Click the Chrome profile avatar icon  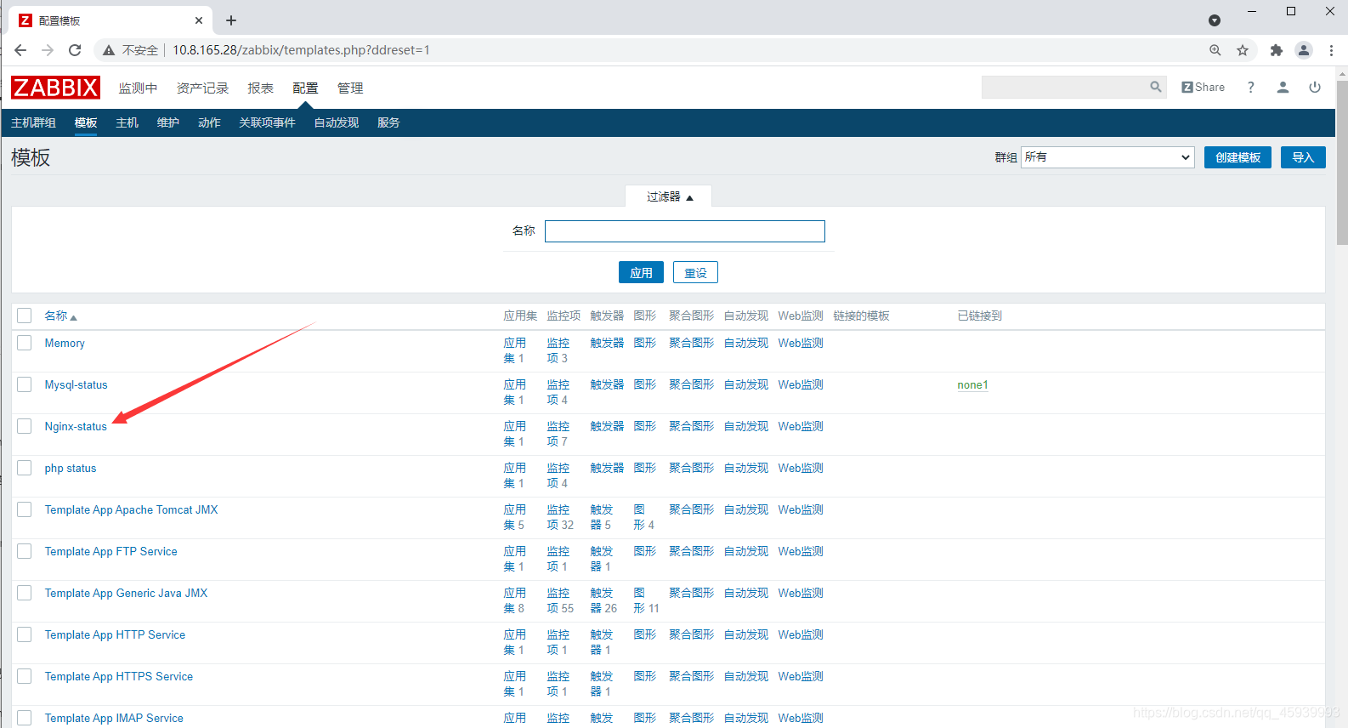1304,50
